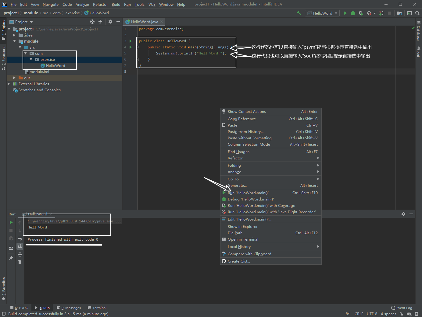Open the Event Log

click(x=402, y=308)
